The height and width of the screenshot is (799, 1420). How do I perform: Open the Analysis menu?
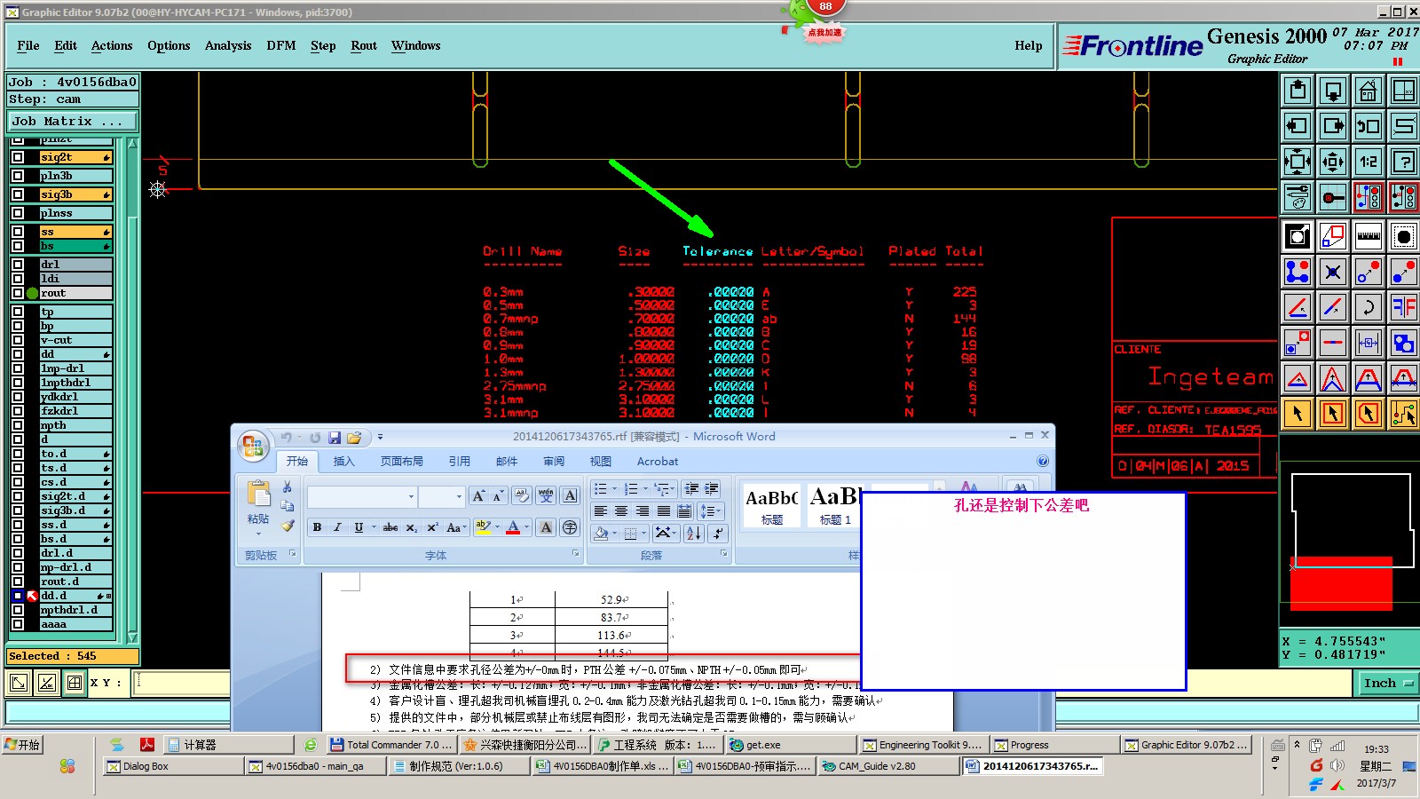tap(228, 46)
